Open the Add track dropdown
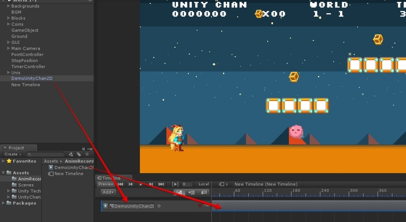Viewport: 406px width, 222px height. pos(108,192)
